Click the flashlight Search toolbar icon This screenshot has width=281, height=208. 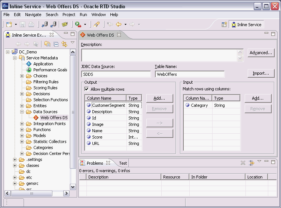(x=97, y=24)
